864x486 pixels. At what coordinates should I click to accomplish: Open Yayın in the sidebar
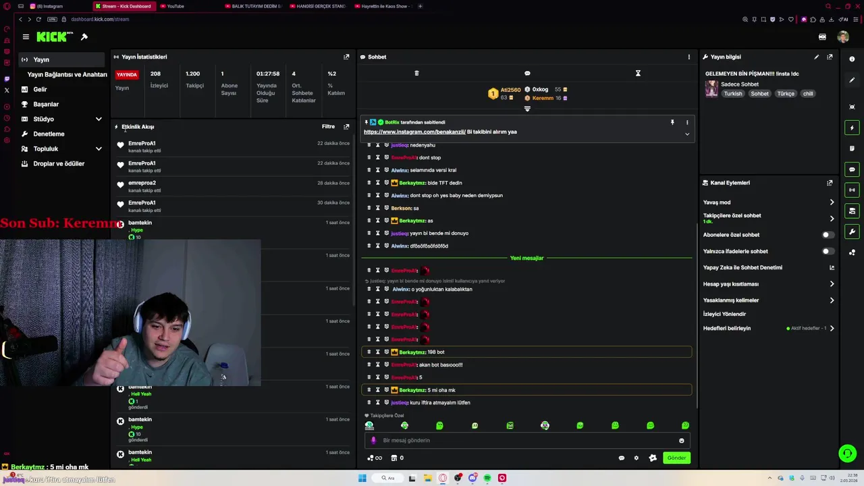coord(61,59)
